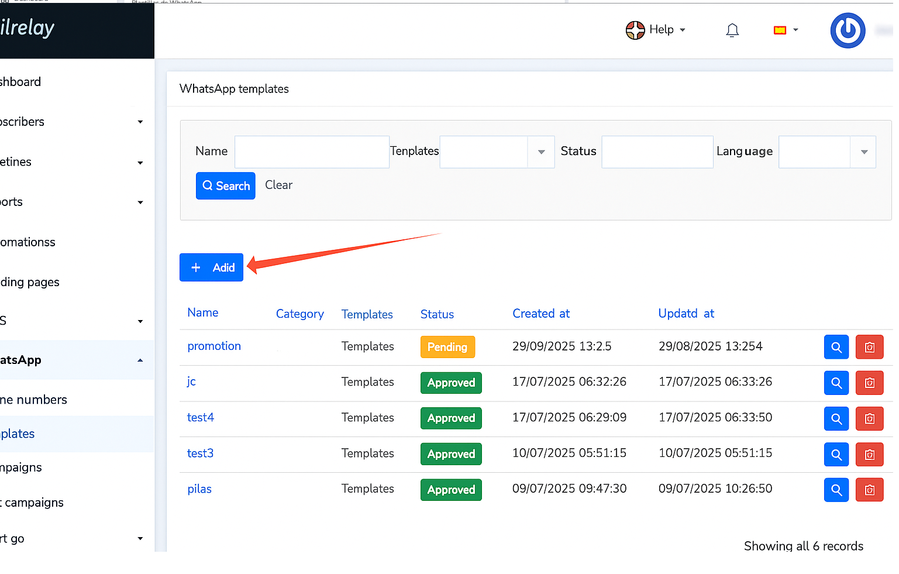Click the Approved badge in test3 row

coord(451,454)
